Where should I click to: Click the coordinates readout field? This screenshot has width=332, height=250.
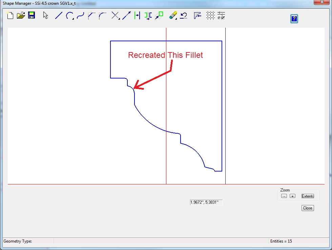click(206, 202)
